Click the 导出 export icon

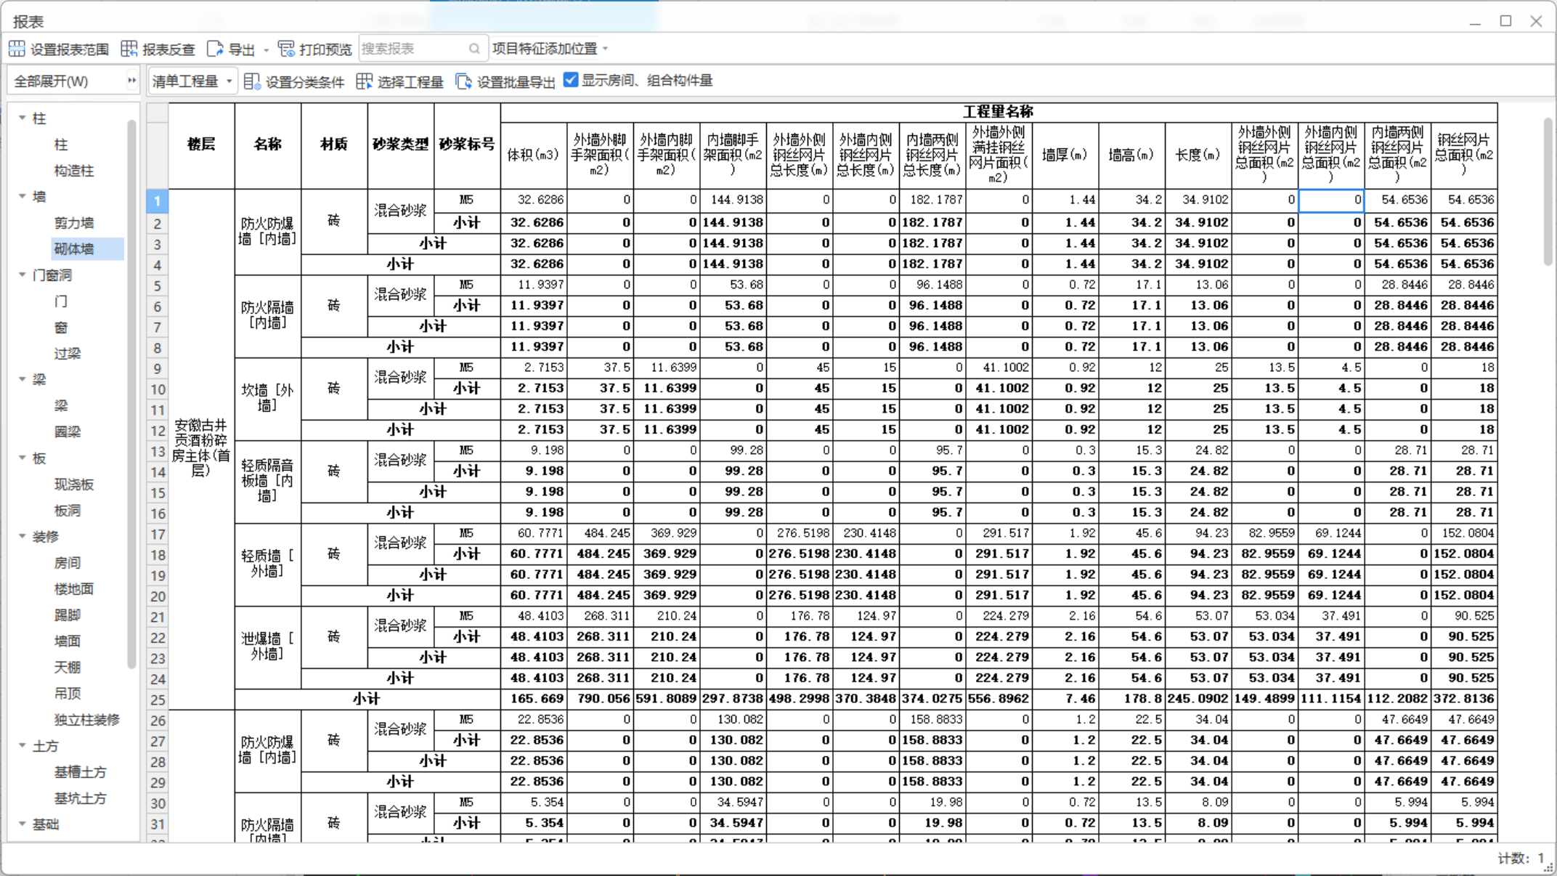[215, 49]
